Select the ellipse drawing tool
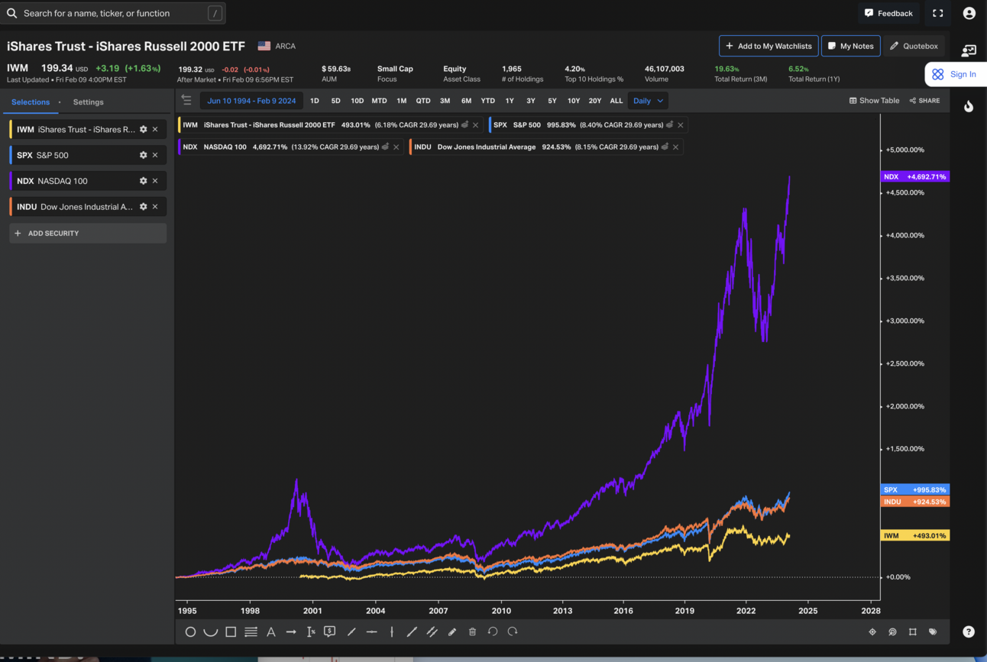This screenshot has width=987, height=662. click(x=189, y=631)
